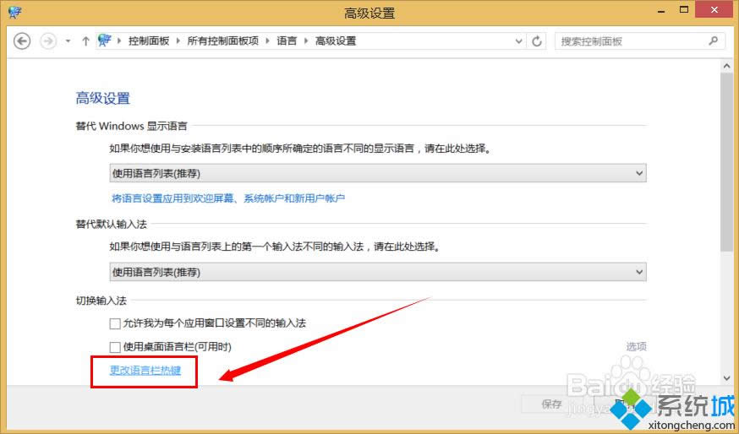Click the Control Panel icon in the address bar

click(105, 41)
